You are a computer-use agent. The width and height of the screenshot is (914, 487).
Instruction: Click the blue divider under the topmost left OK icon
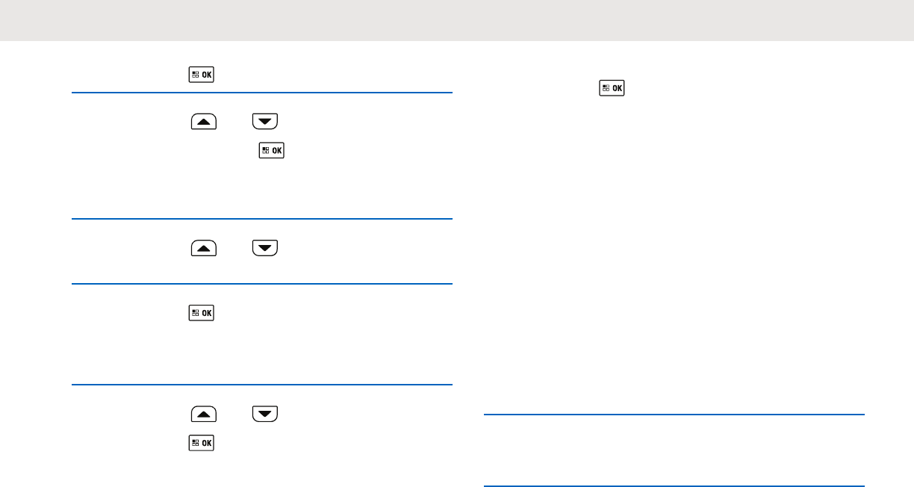261,93
